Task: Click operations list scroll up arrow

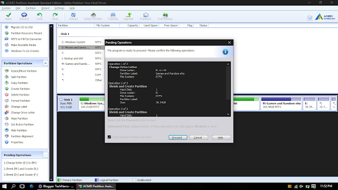Action: tap(228, 64)
